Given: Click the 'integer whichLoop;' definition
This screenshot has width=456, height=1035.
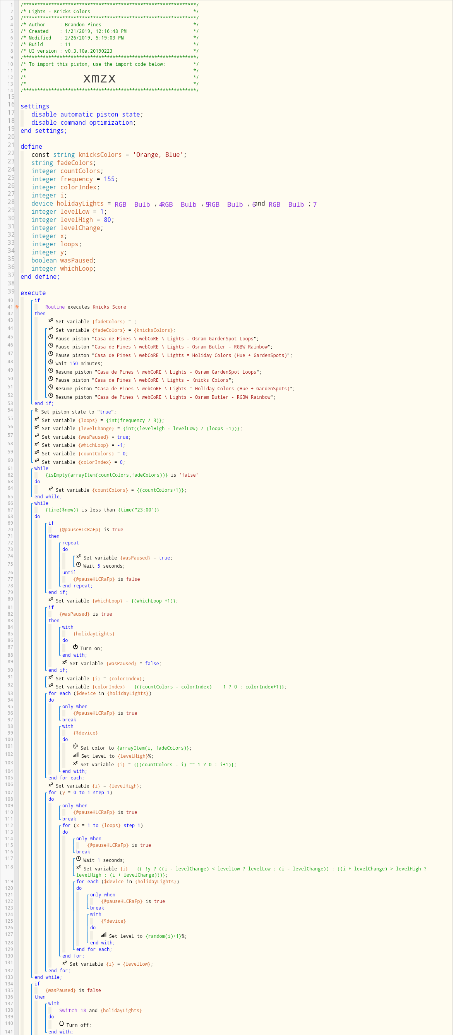Looking at the screenshot, I should pyautogui.click(x=63, y=268).
